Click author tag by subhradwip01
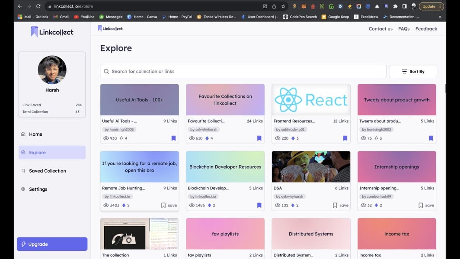The height and width of the screenshot is (259, 460). point(290,129)
